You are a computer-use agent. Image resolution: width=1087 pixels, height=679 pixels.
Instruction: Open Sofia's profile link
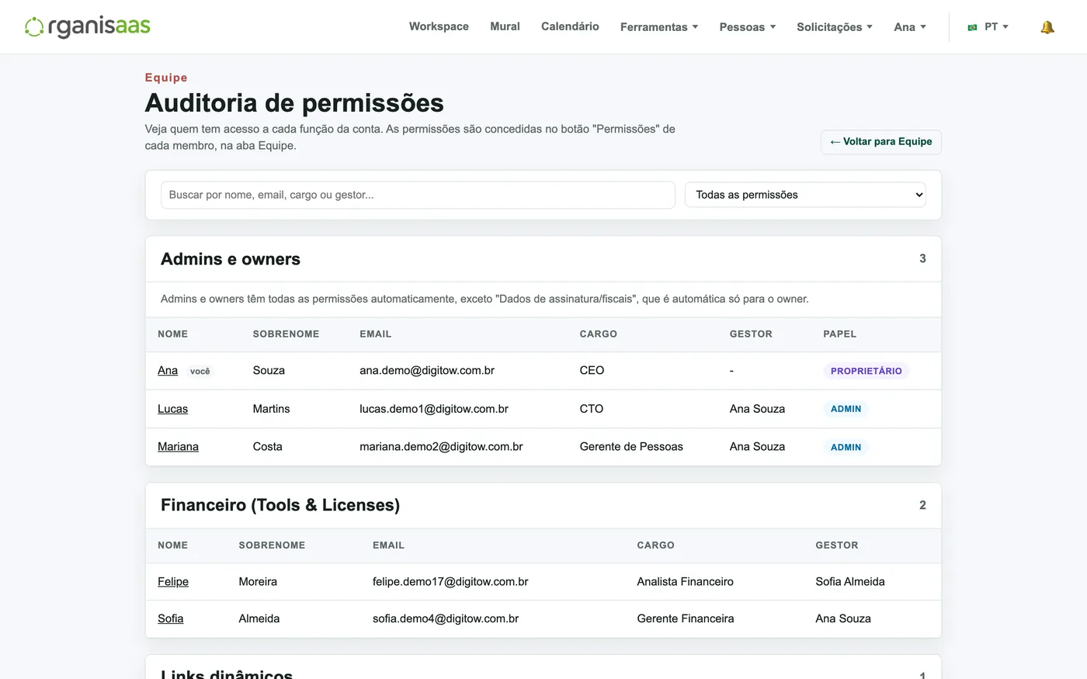171,618
